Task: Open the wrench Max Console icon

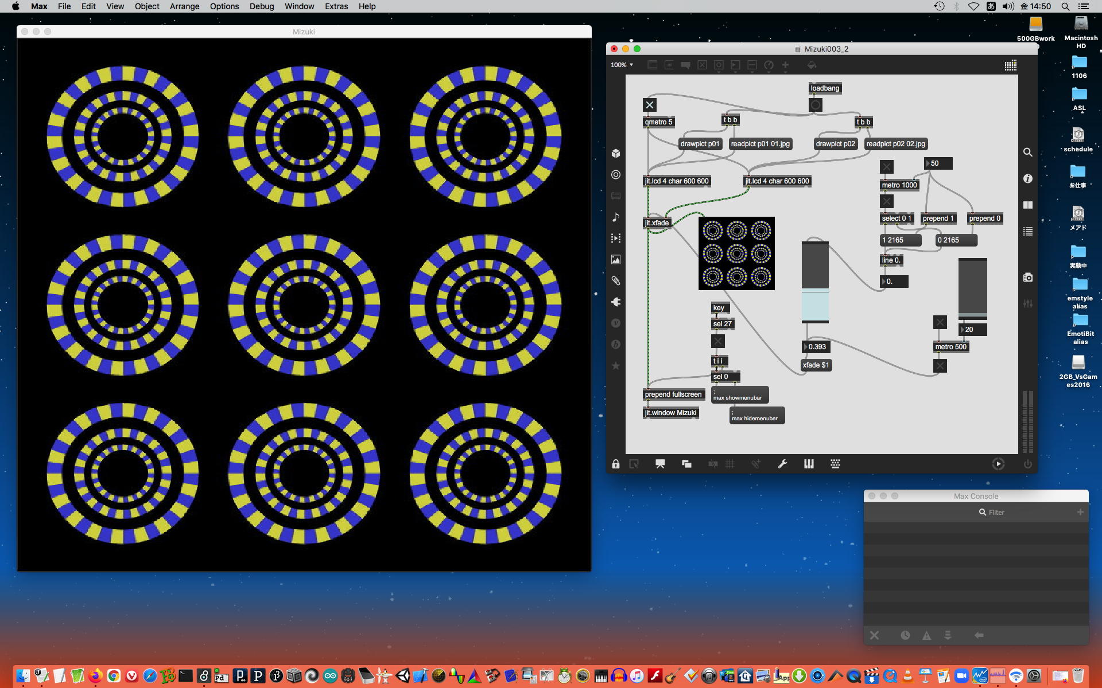Action: click(x=782, y=464)
